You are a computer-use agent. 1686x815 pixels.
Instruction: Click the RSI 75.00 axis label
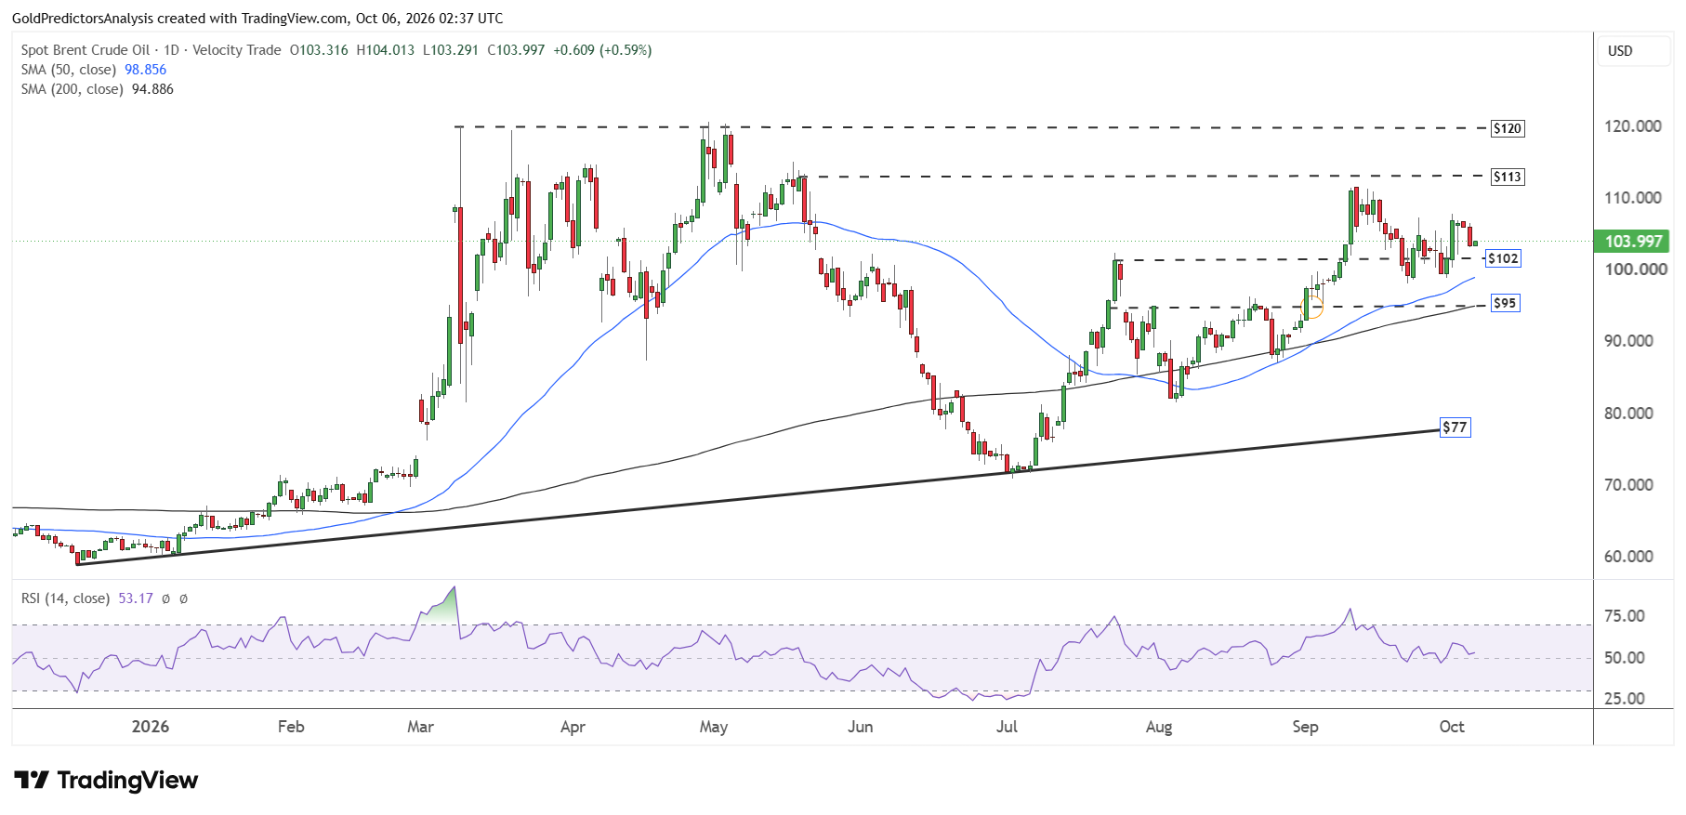[1625, 616]
